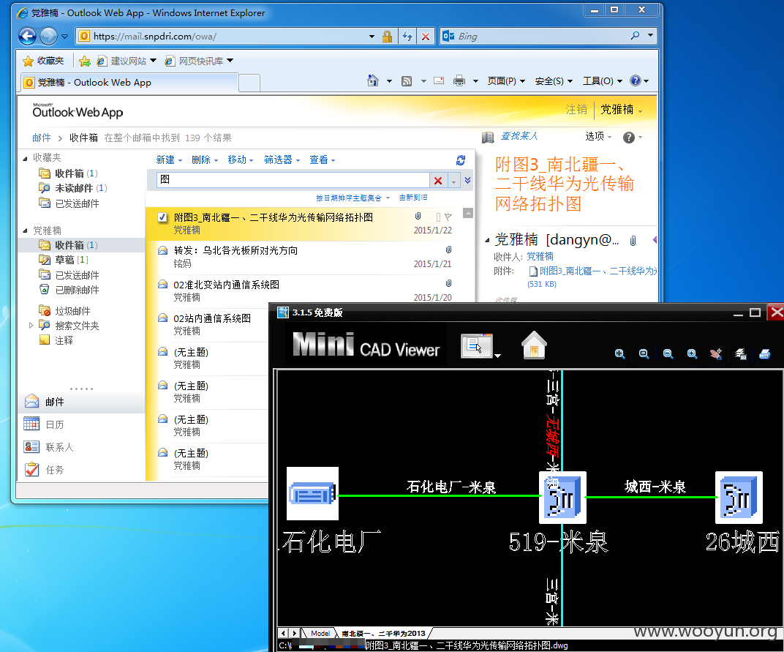Collapse the 收藏夹 folder group

point(25,159)
